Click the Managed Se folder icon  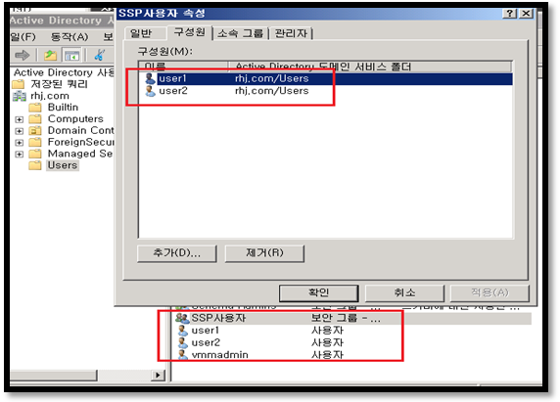(x=35, y=154)
